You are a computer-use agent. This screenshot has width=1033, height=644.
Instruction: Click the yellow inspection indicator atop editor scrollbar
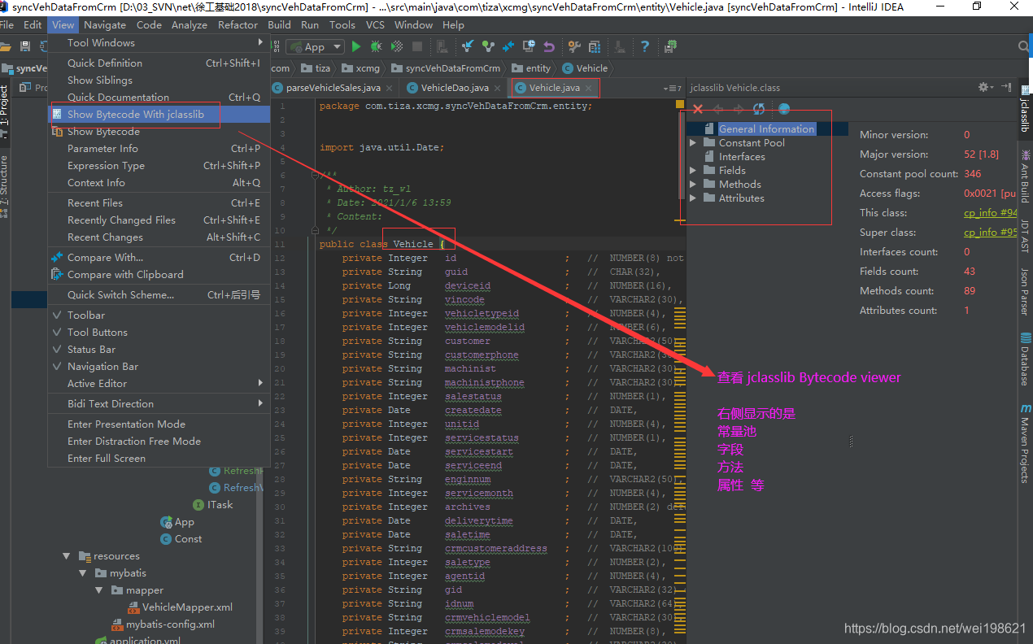pos(680,105)
